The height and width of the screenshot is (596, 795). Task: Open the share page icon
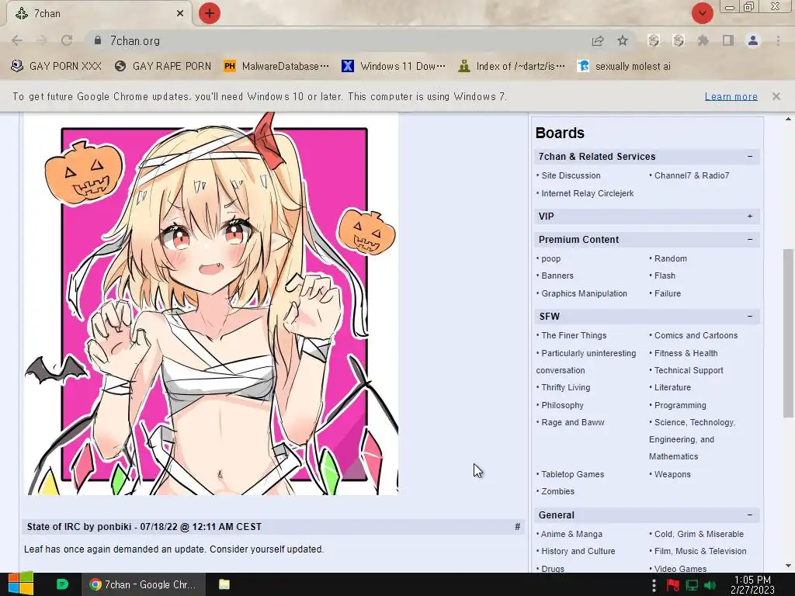(598, 41)
